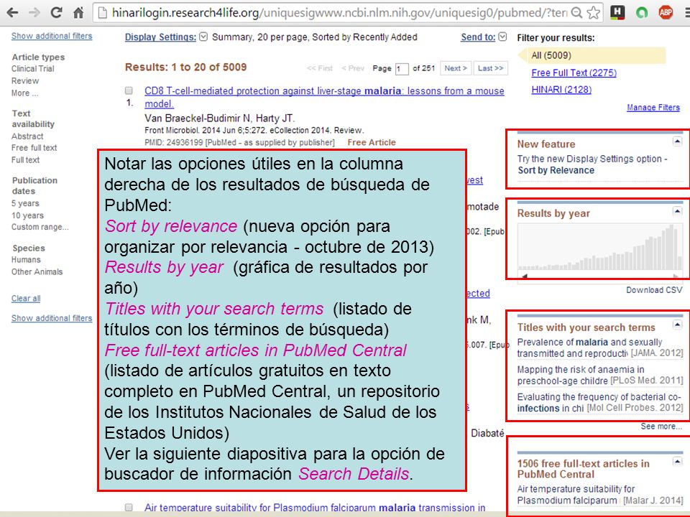This screenshot has width=690, height=517.
Task: Filter by Free full text availability
Action: pos(34,148)
